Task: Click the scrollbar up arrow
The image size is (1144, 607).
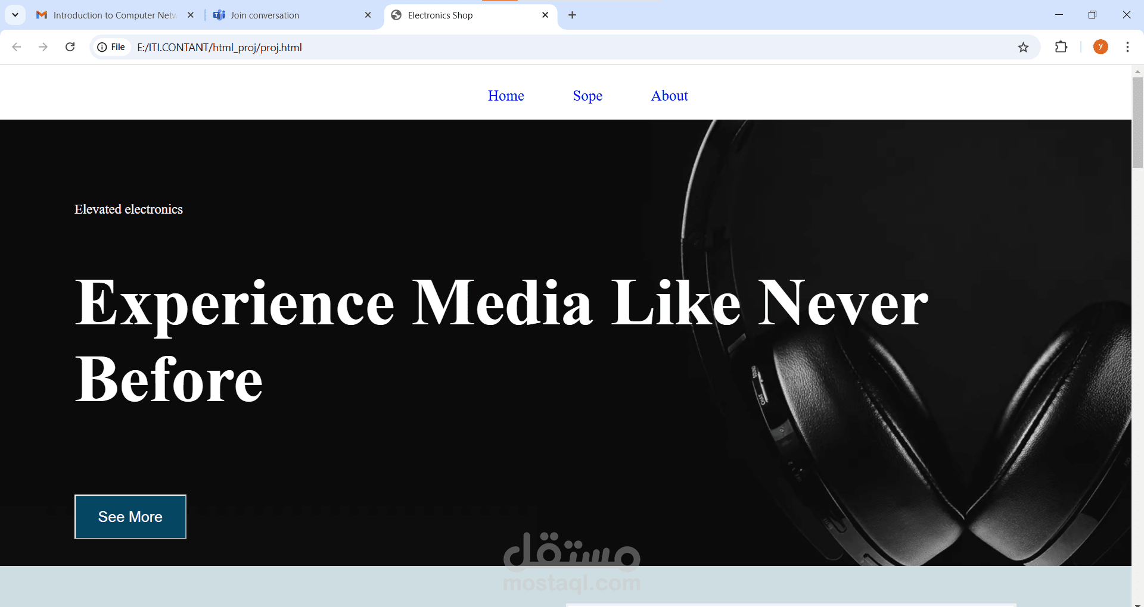Action: pos(1137,71)
